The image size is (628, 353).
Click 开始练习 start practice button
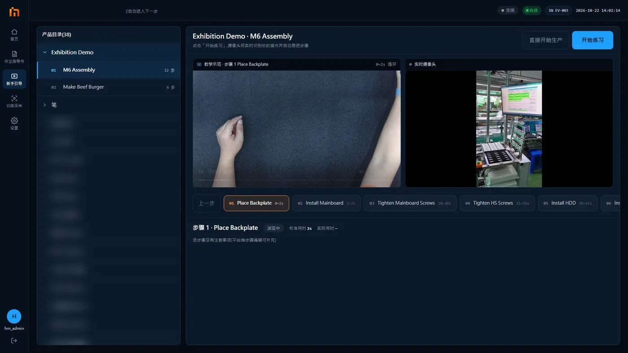pos(592,40)
